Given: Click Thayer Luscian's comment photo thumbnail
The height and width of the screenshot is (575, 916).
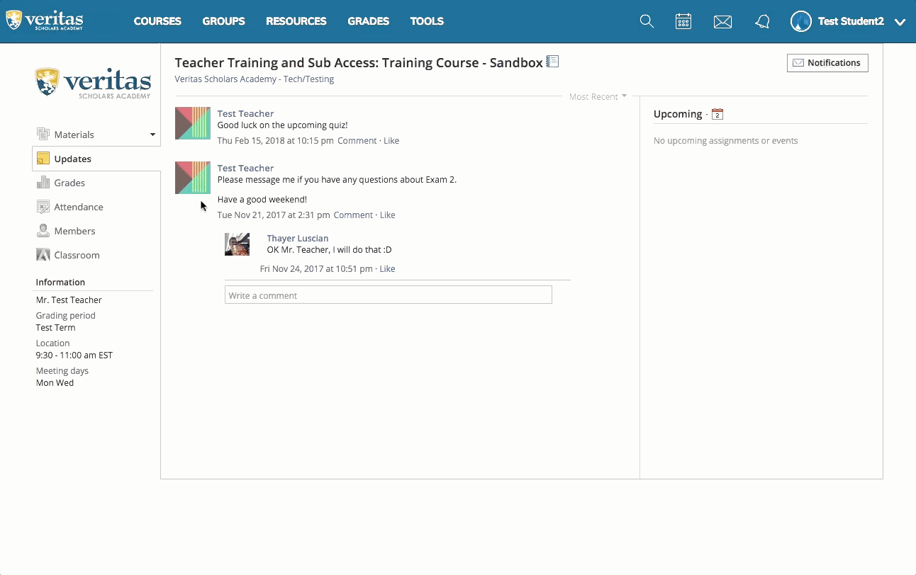Looking at the screenshot, I should (x=238, y=244).
